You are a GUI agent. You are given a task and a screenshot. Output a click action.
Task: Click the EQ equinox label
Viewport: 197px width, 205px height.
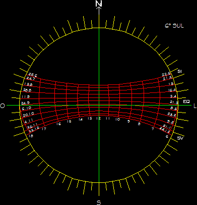tap(186, 101)
